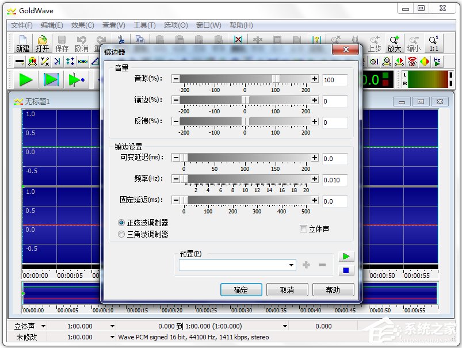This screenshot has height=348, width=462.
Task: Click the 放大 (Zoom in) icon
Action: (394, 43)
